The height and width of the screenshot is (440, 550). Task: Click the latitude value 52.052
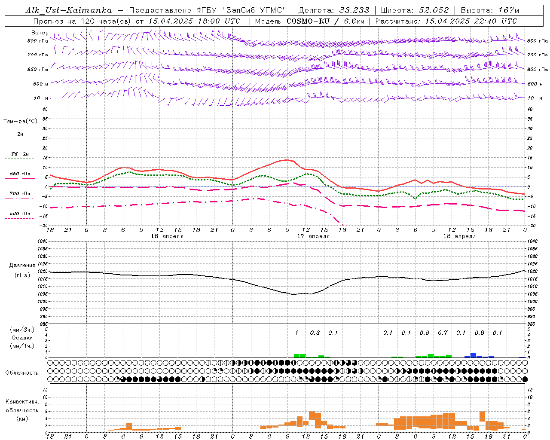[434, 10]
